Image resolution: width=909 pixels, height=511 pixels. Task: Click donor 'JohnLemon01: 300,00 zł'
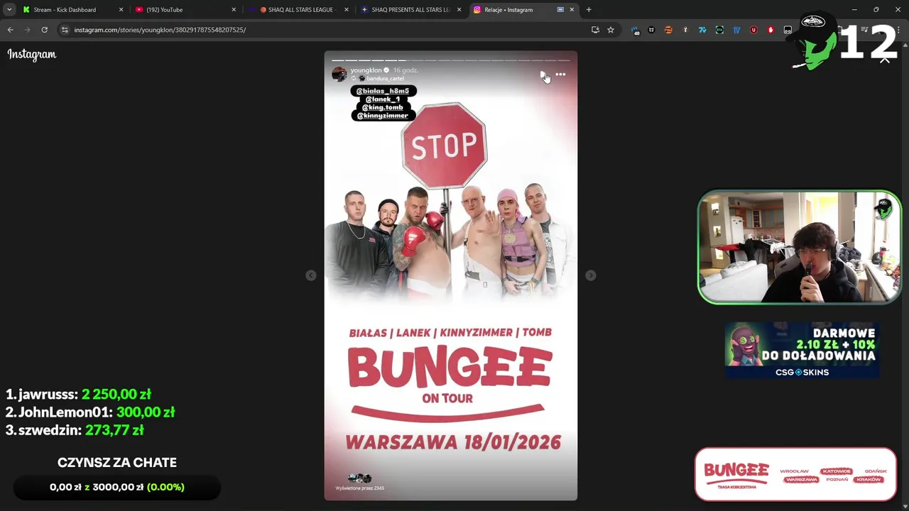tap(90, 412)
